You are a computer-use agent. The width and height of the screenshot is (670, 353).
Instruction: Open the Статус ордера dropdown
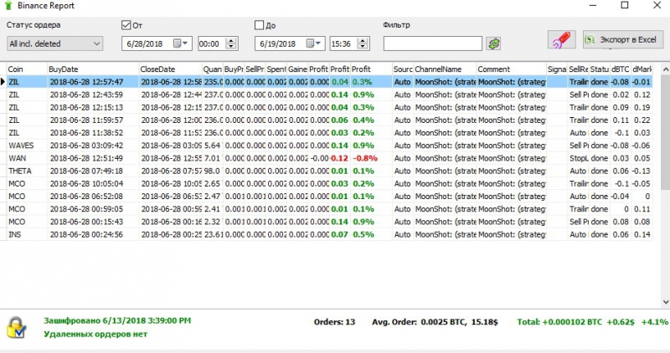54,43
